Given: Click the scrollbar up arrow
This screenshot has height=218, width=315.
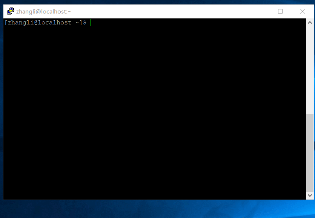Looking at the screenshot, I should click(x=310, y=23).
